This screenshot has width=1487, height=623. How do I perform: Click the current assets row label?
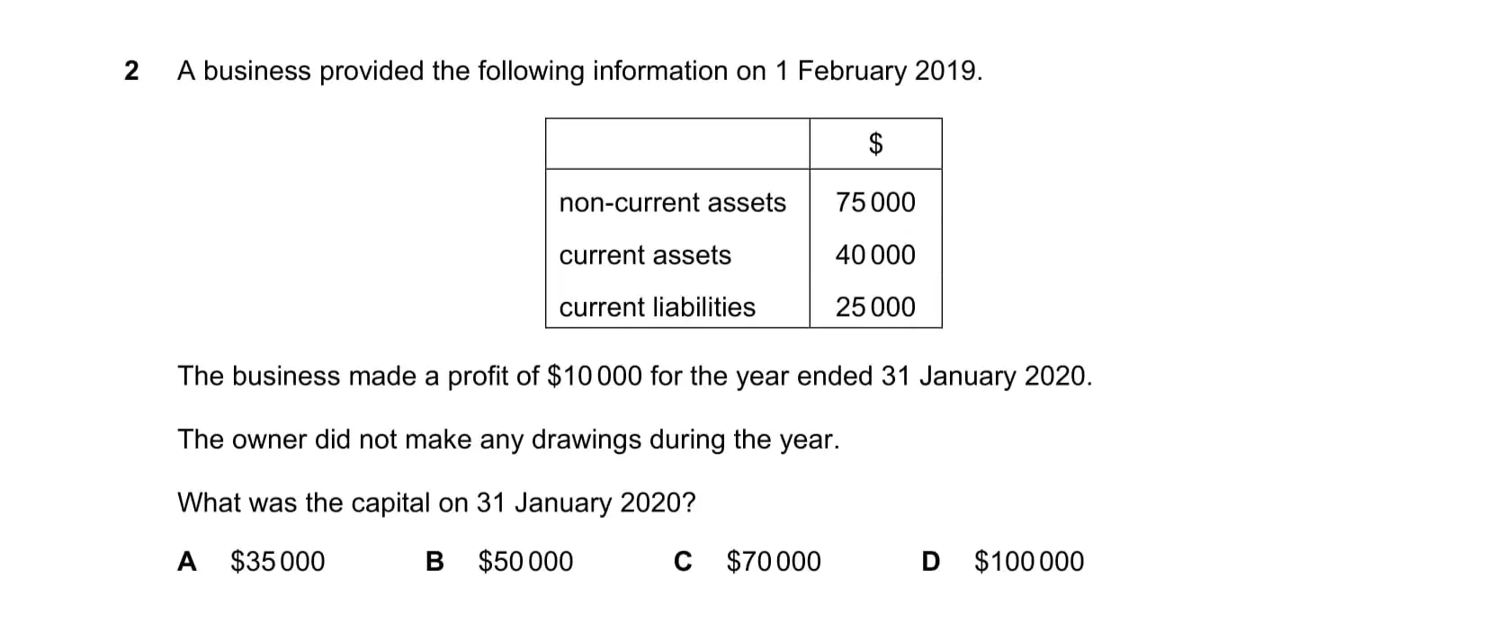tap(645, 255)
